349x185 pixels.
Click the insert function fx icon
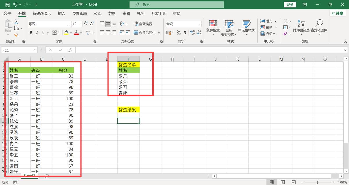click(70, 50)
